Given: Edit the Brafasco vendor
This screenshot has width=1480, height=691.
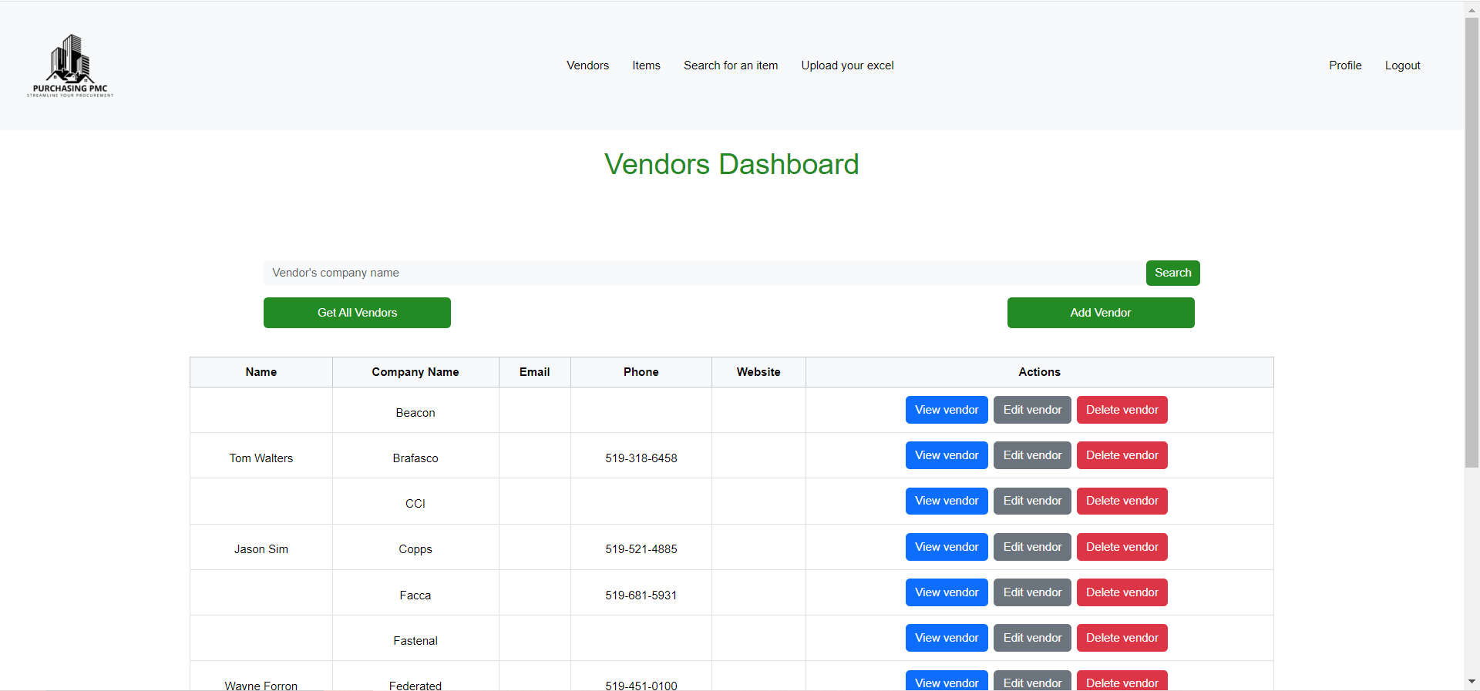Looking at the screenshot, I should [1031, 455].
